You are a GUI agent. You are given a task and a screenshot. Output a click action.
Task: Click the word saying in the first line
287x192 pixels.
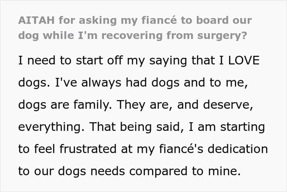click(168, 61)
